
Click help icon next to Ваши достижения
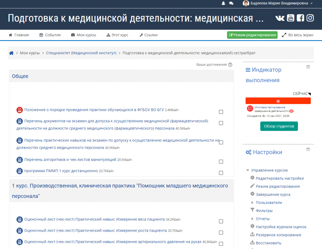pos(230,65)
